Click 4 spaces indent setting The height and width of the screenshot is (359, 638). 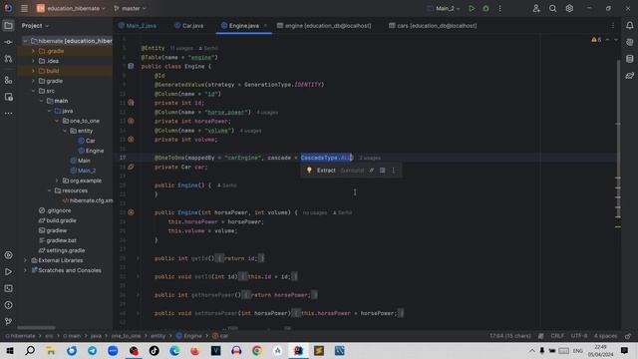605,336
